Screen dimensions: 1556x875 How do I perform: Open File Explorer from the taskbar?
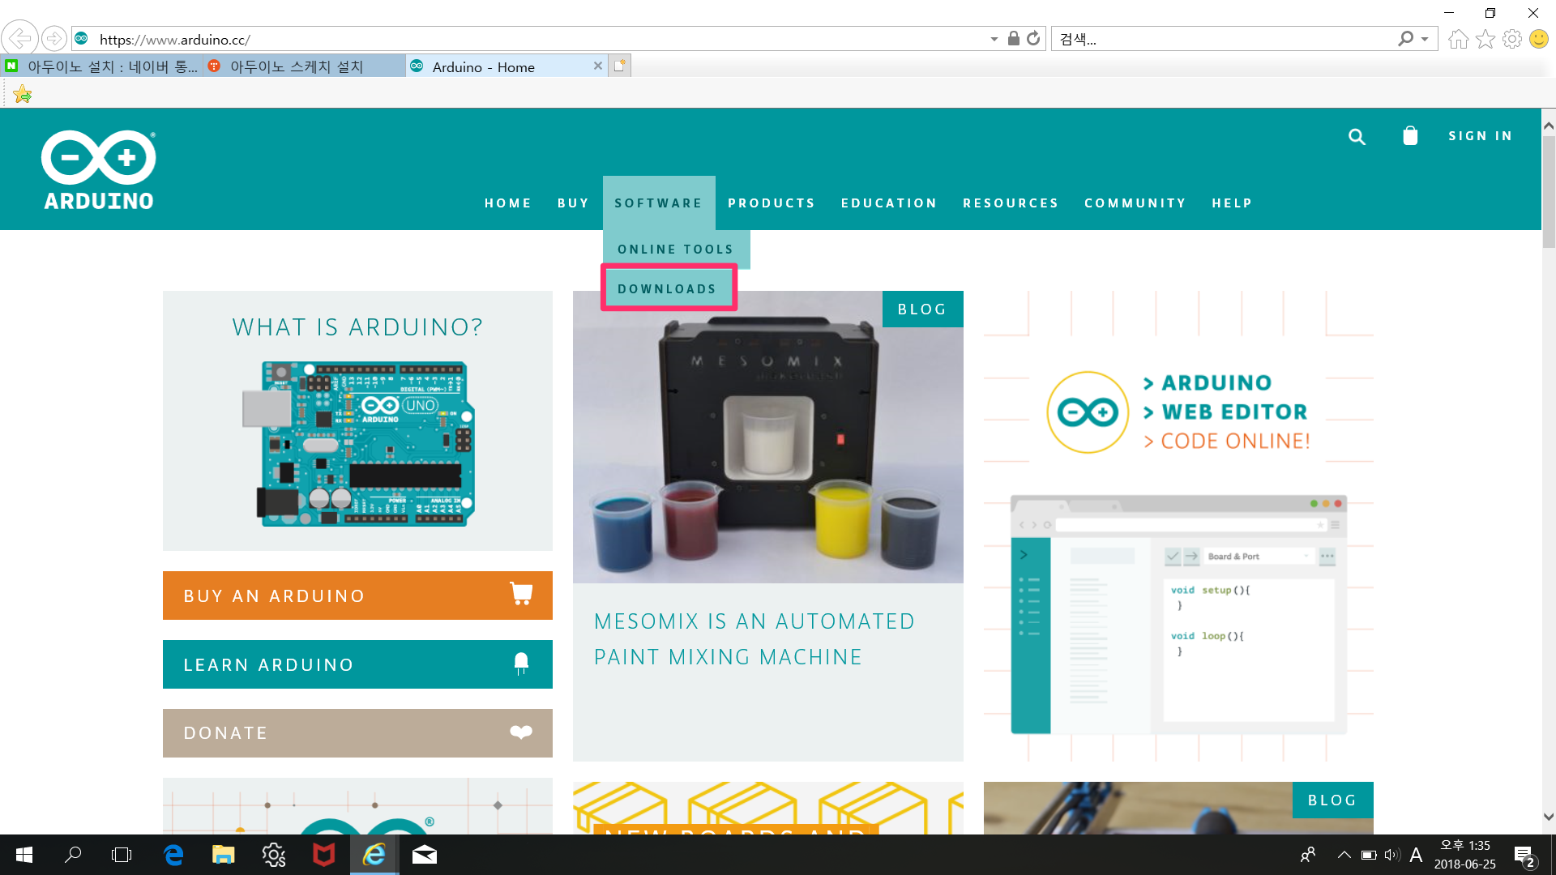click(224, 855)
